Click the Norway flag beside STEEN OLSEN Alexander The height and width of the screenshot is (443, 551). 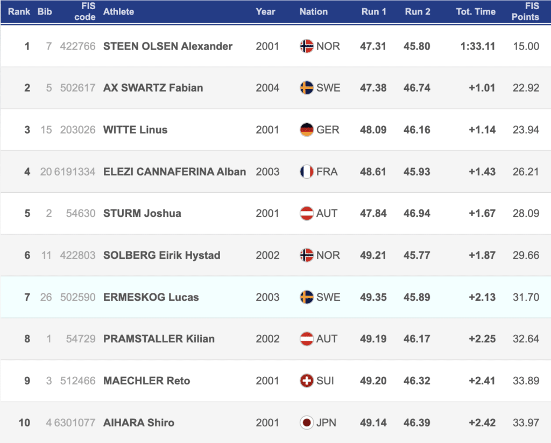tap(307, 46)
